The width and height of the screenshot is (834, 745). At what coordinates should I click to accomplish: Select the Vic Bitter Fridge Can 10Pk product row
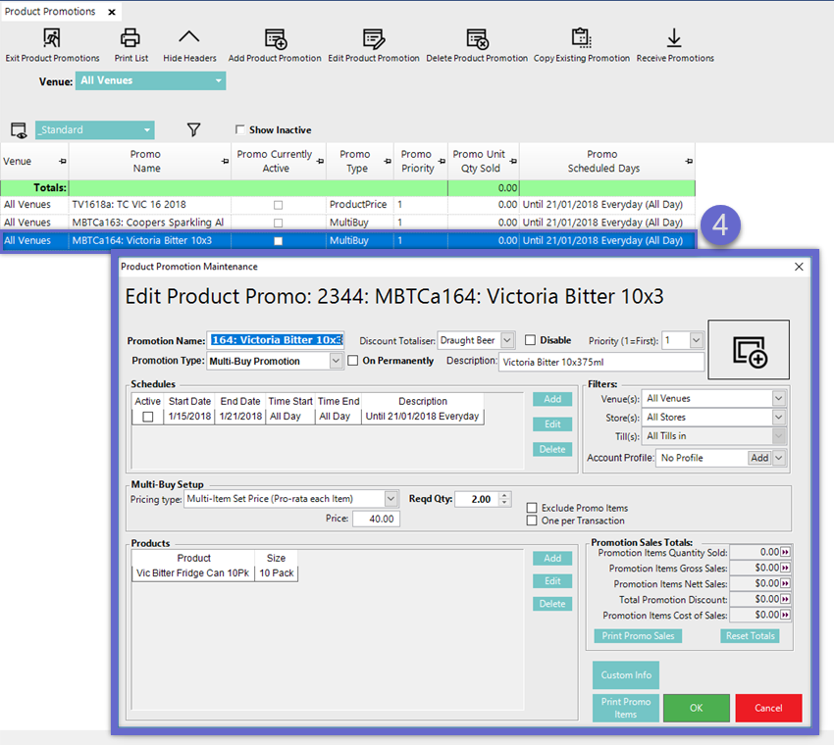click(215, 572)
